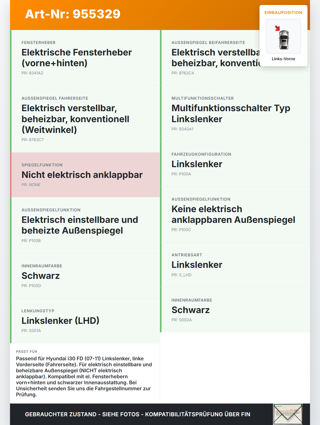Viewport: 320px width, 425px height.
Task: Click the Innenraumfarbe Schwarz card with PR S002A
Action: tap(235, 310)
